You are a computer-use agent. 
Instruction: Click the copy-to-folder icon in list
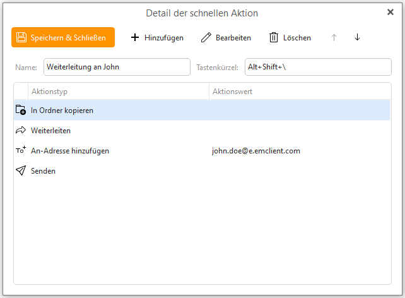click(21, 110)
